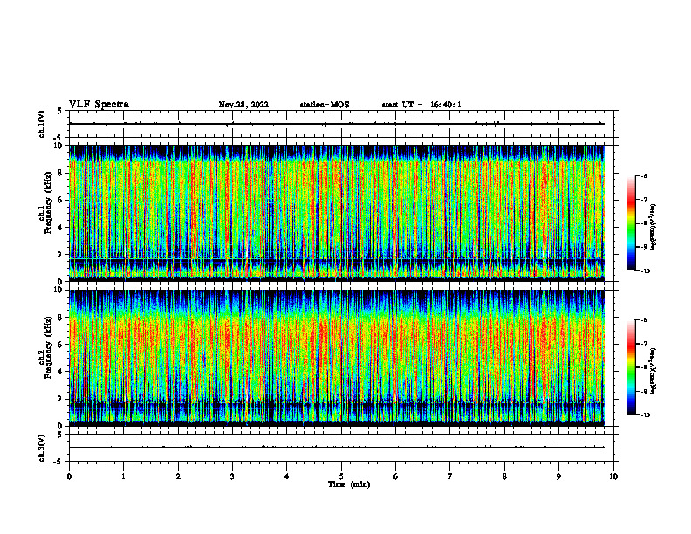Click the "2" kHz tick on ch.2 frequency axis

[61, 399]
